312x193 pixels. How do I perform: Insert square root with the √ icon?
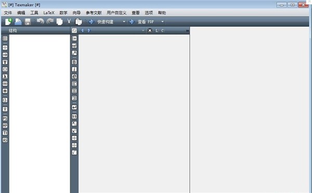[74, 153]
